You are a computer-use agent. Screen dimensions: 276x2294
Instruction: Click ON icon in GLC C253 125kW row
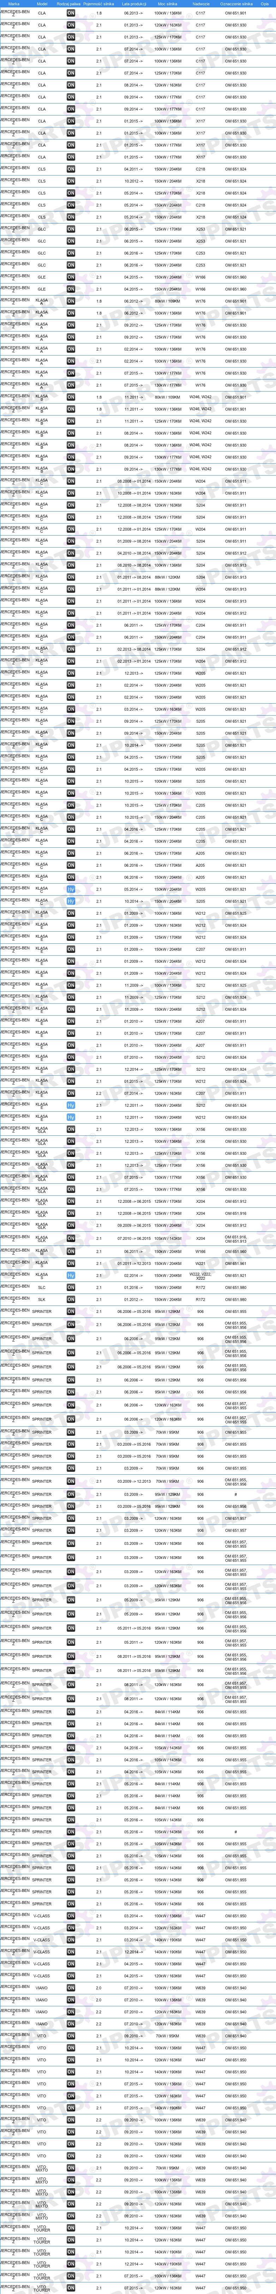(x=71, y=253)
